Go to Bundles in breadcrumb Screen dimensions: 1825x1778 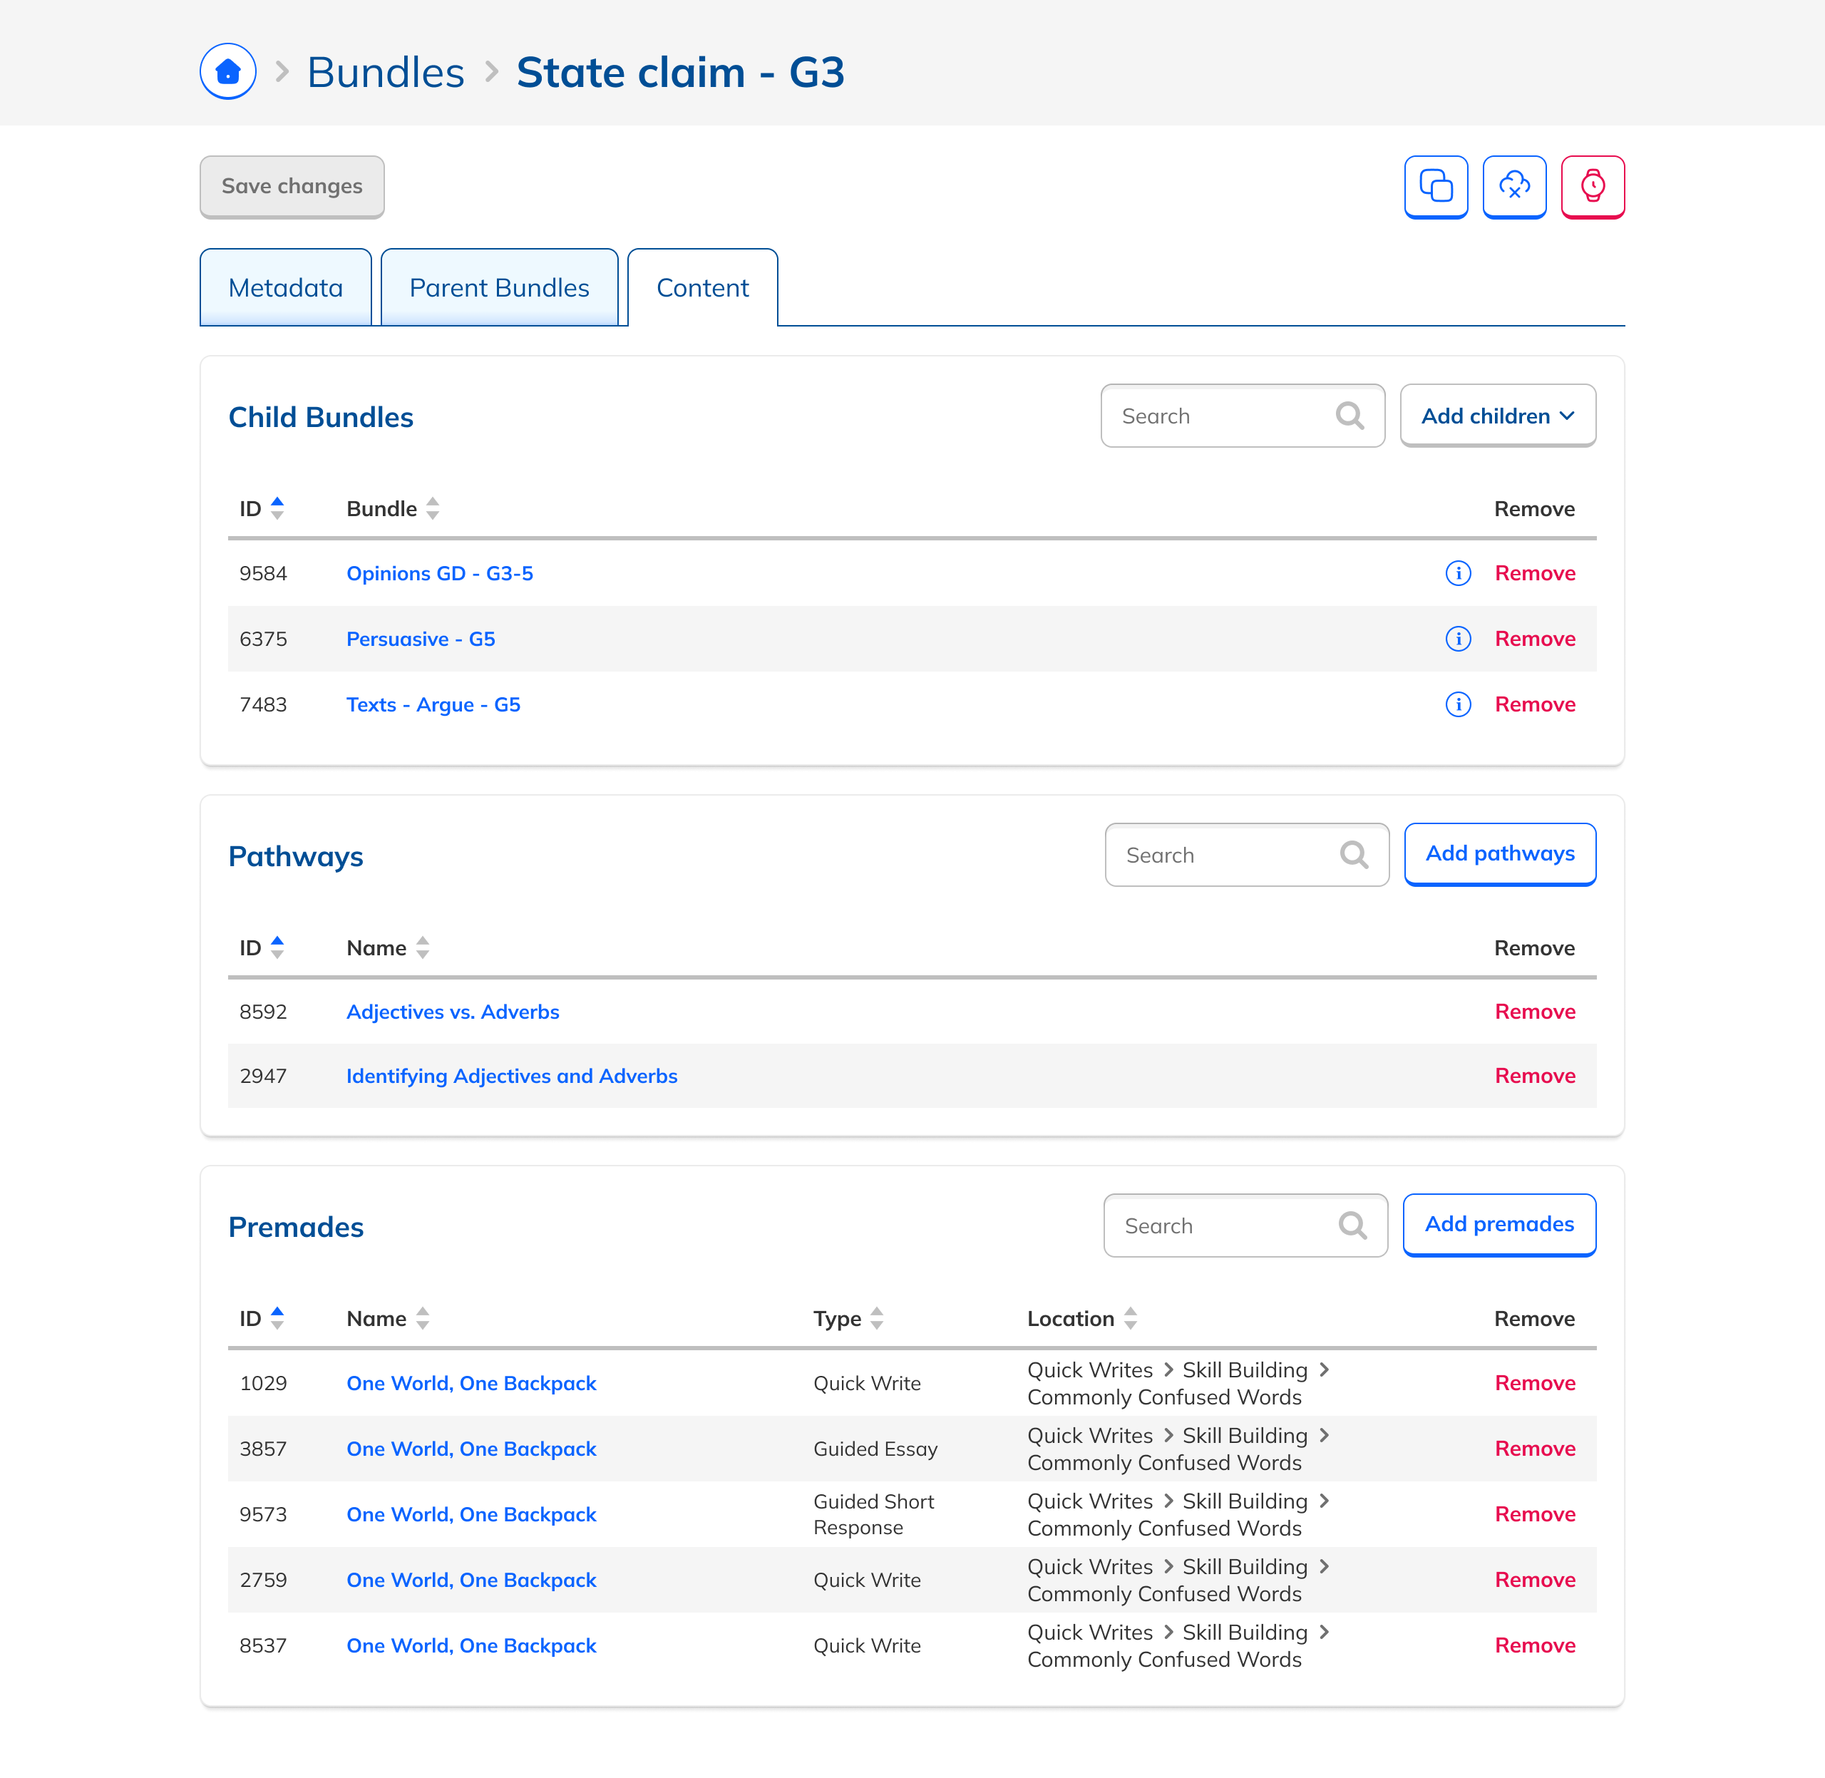tap(385, 72)
